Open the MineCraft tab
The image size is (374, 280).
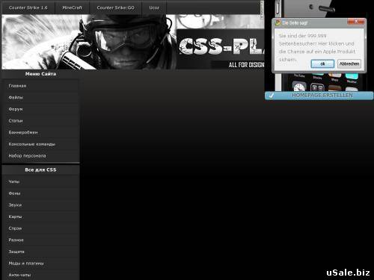[x=72, y=7]
